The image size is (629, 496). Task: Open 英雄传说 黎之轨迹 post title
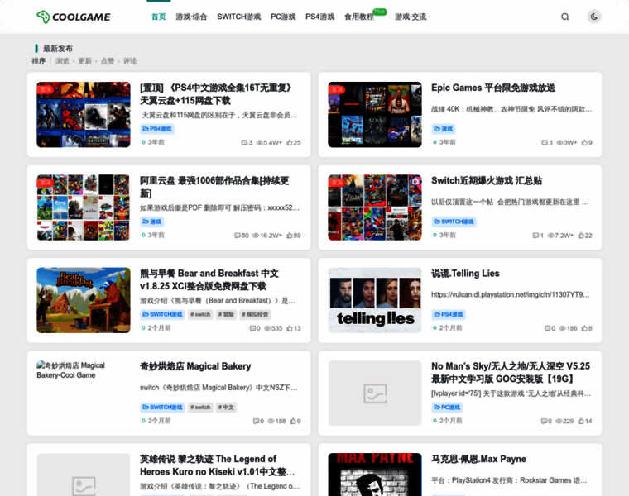[218, 465]
